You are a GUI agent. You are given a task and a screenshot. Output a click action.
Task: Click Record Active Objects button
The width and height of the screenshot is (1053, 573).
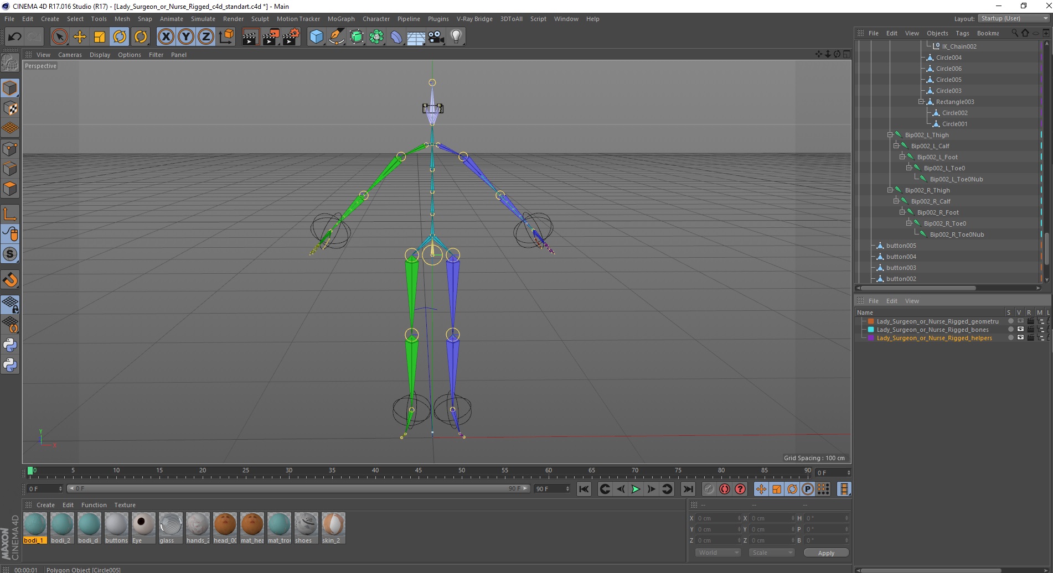[x=709, y=489]
